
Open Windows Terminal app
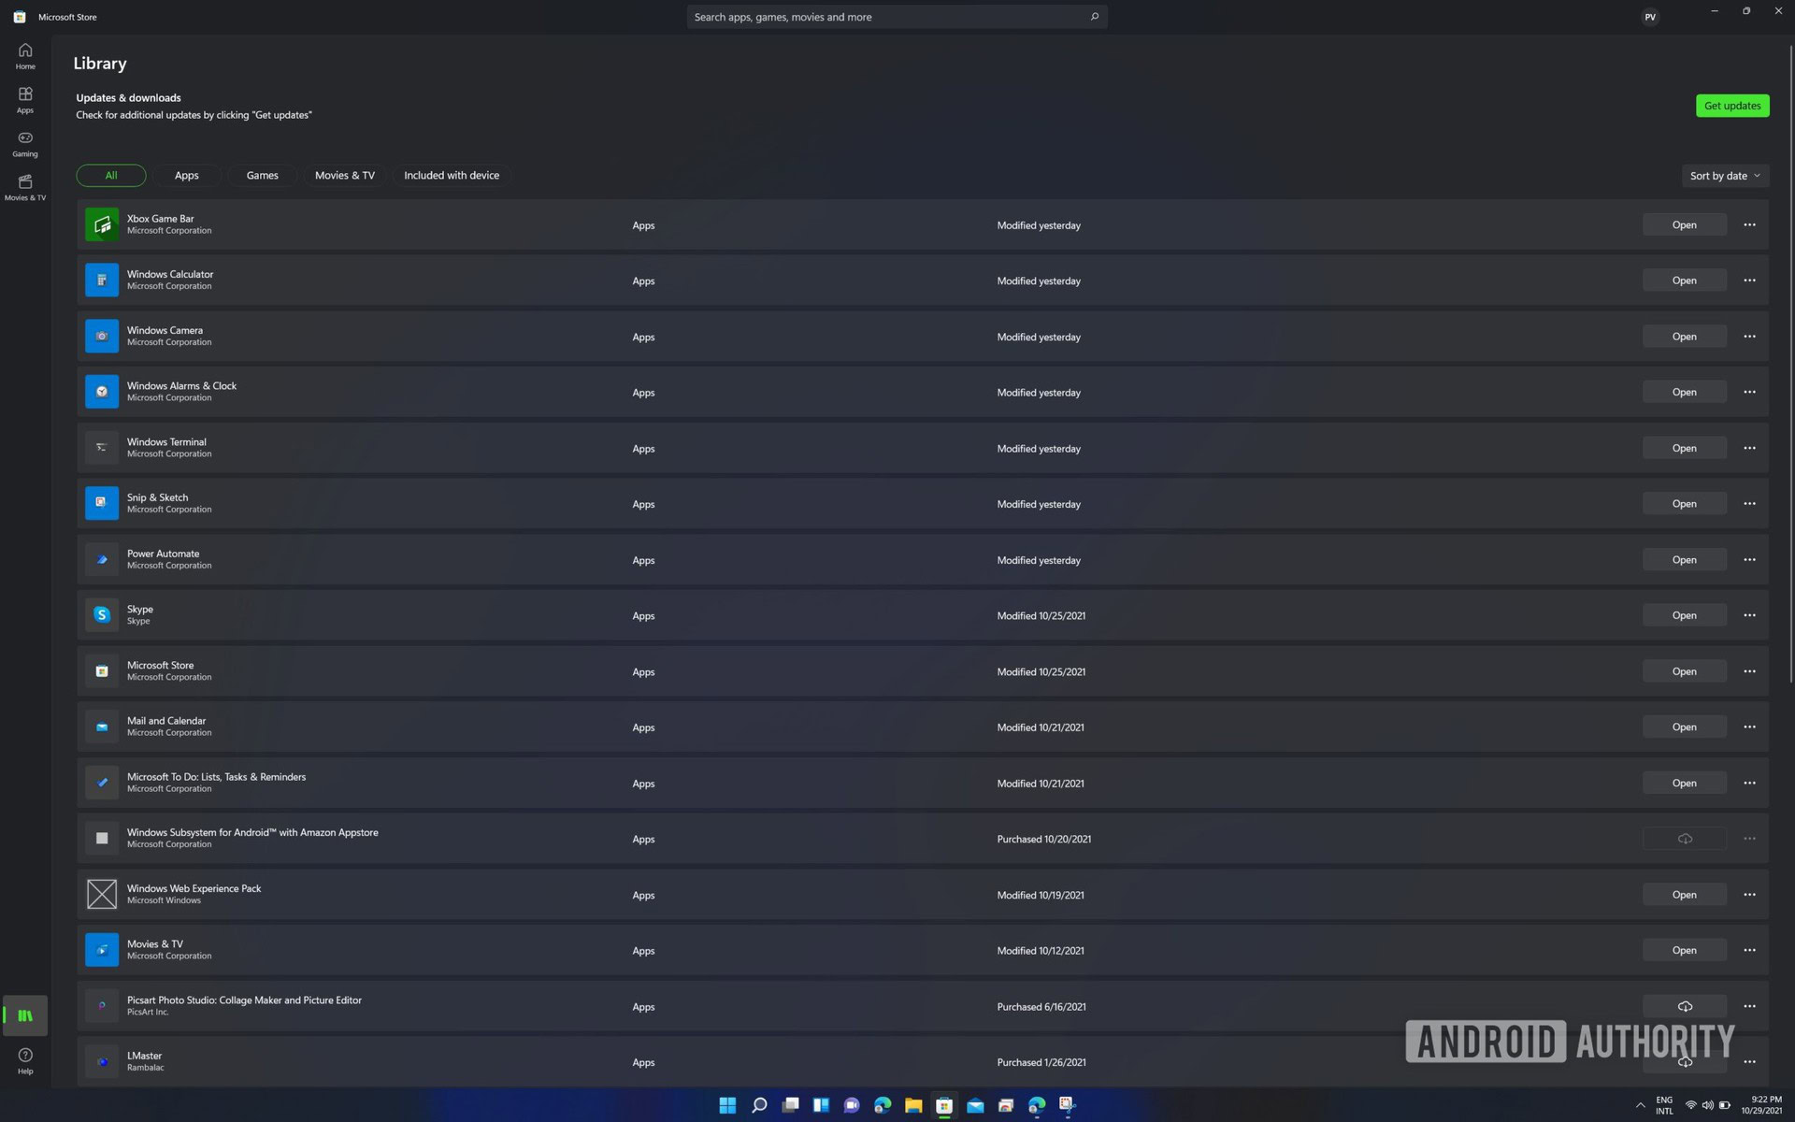point(1684,447)
